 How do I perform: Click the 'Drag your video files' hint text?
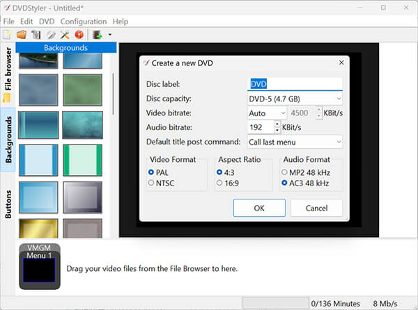click(x=152, y=268)
